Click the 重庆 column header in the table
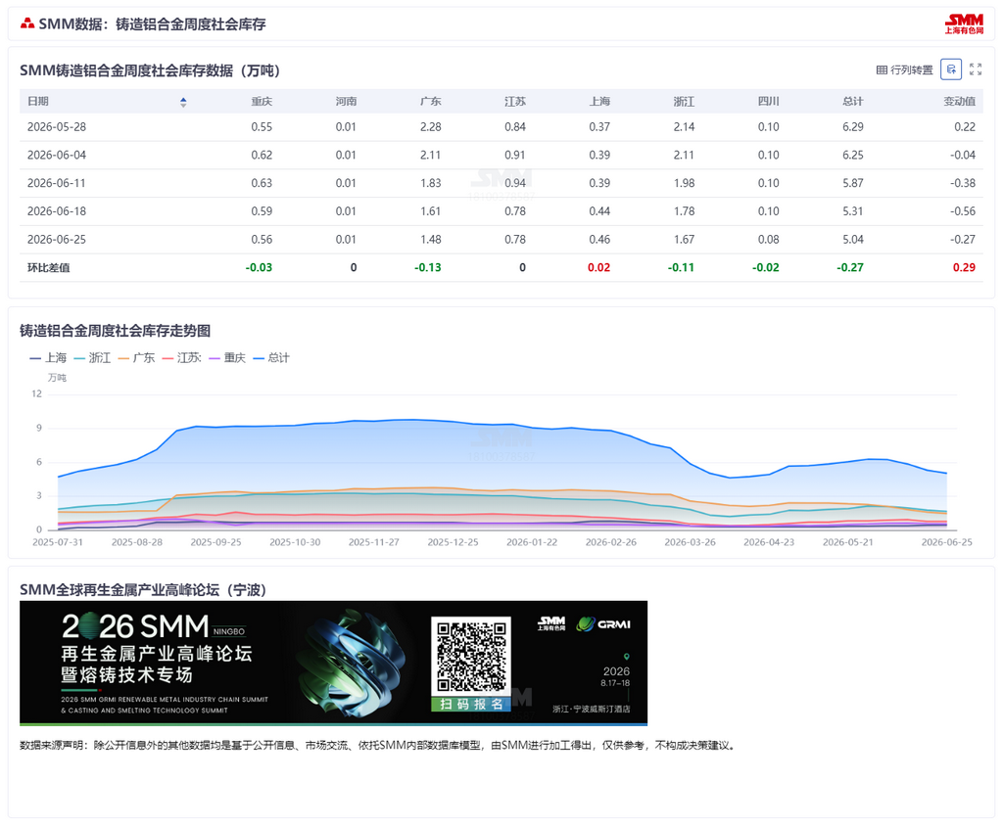This screenshot has width=1003, height=826. 262,101
